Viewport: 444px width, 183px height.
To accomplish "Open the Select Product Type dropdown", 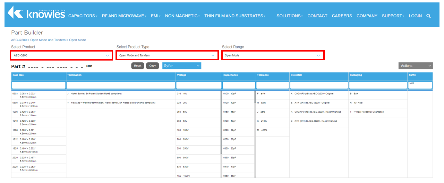I will click(x=167, y=55).
